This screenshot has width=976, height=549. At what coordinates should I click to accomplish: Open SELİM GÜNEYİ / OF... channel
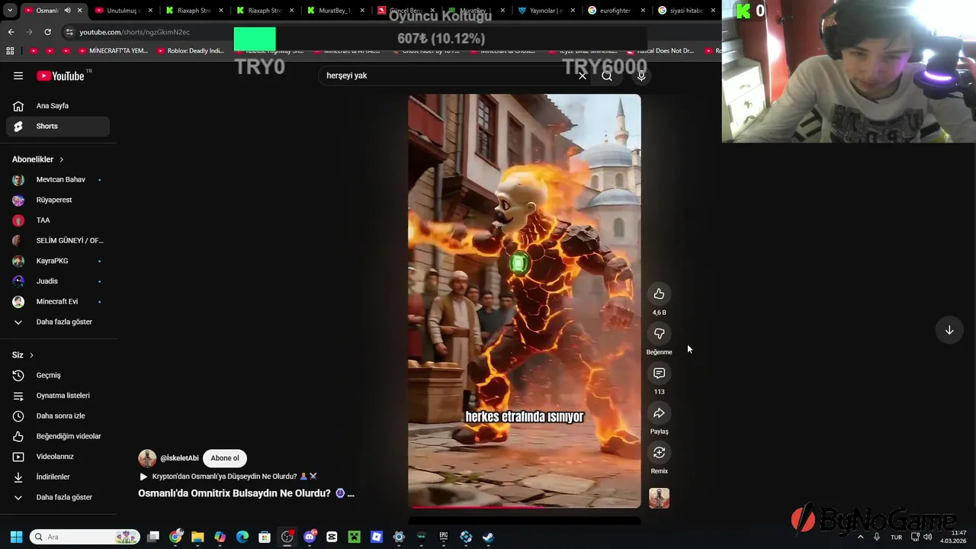click(x=58, y=241)
